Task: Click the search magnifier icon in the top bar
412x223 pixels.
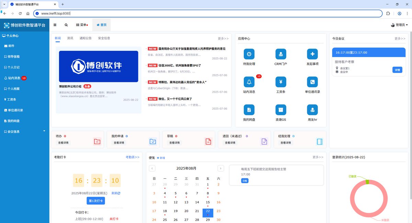Action: pyautogui.click(x=66, y=25)
